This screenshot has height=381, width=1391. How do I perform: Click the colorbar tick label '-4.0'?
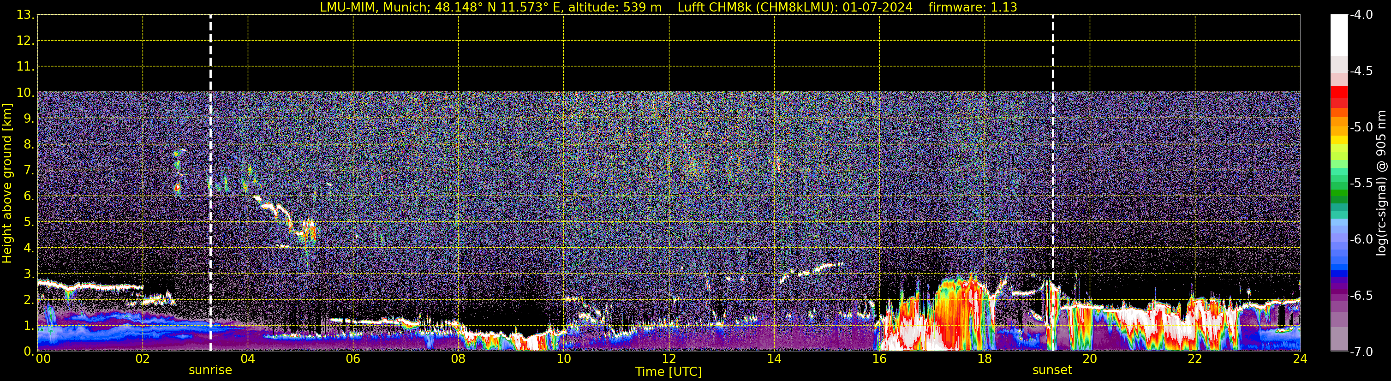click(x=1361, y=15)
